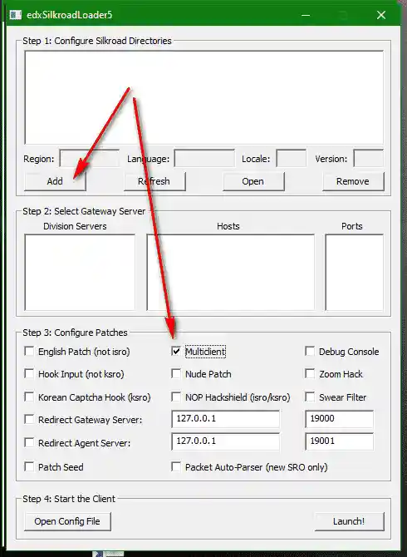
Task: Click the Add button
Action: 55,181
